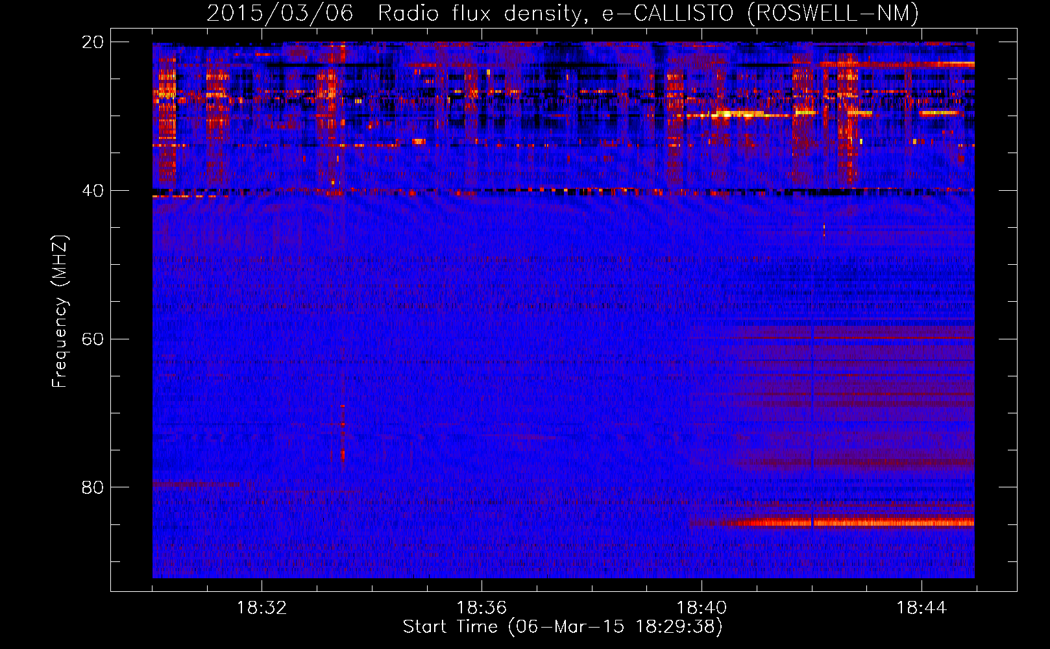This screenshot has height=649, width=1050.
Task: Click the frequency tick label 40
Action: pos(93,191)
